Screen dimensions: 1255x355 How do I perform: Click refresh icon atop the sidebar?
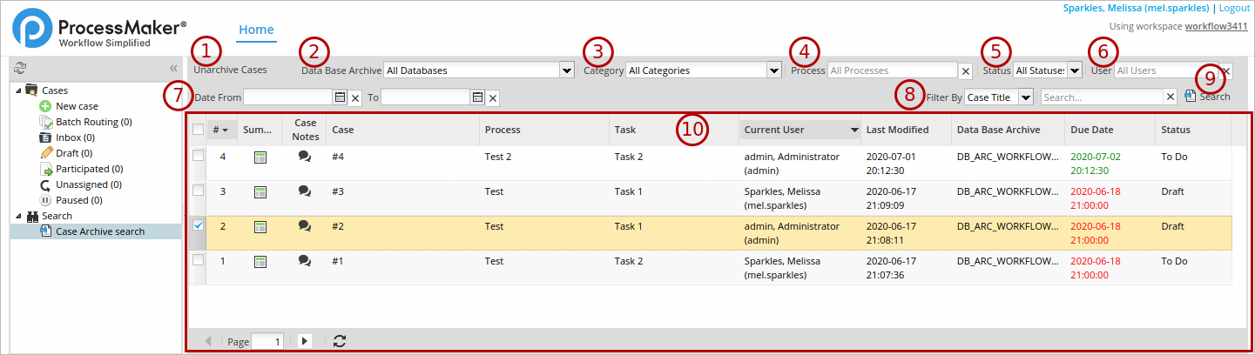point(20,69)
